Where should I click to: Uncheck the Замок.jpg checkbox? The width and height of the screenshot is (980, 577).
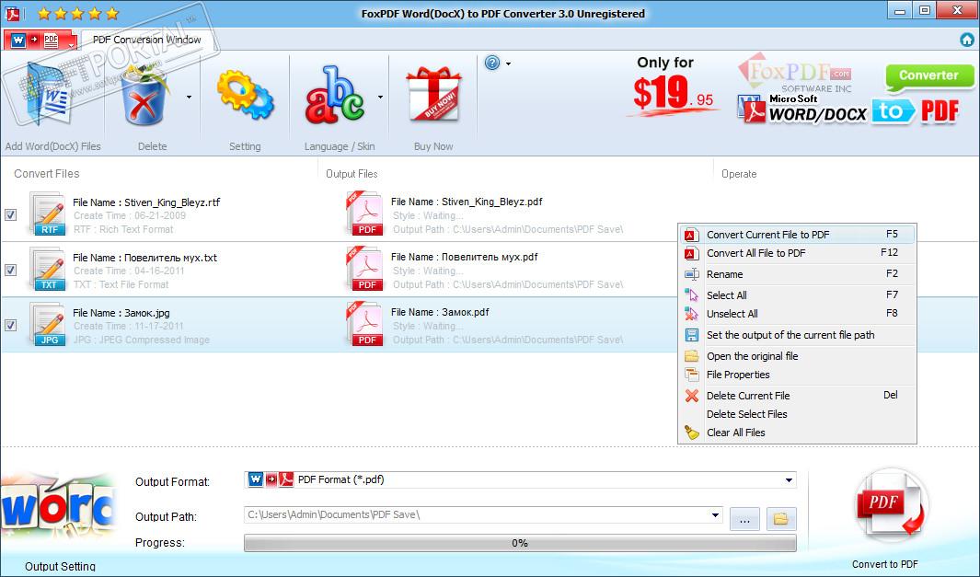click(11, 325)
